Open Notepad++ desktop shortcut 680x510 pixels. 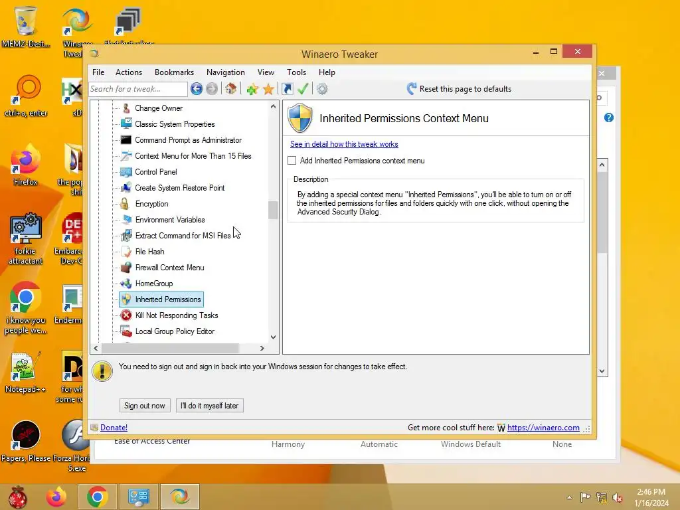coord(25,373)
